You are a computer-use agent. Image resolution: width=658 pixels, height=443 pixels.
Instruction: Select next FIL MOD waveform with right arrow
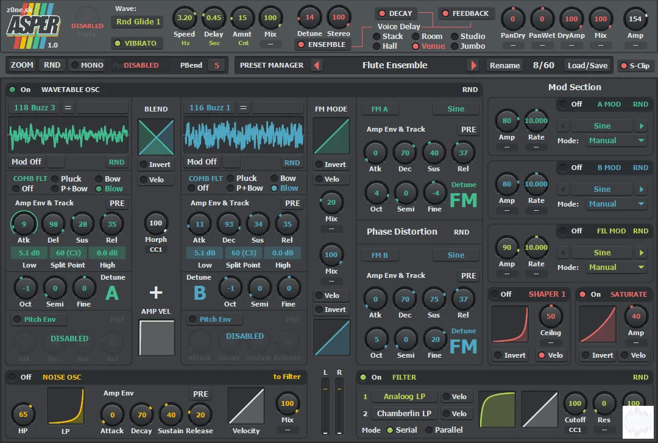[641, 253]
